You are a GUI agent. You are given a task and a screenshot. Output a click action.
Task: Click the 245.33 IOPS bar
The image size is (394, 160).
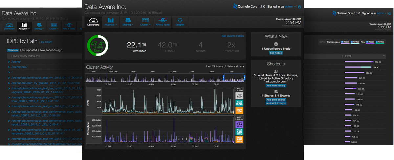coord(351,78)
